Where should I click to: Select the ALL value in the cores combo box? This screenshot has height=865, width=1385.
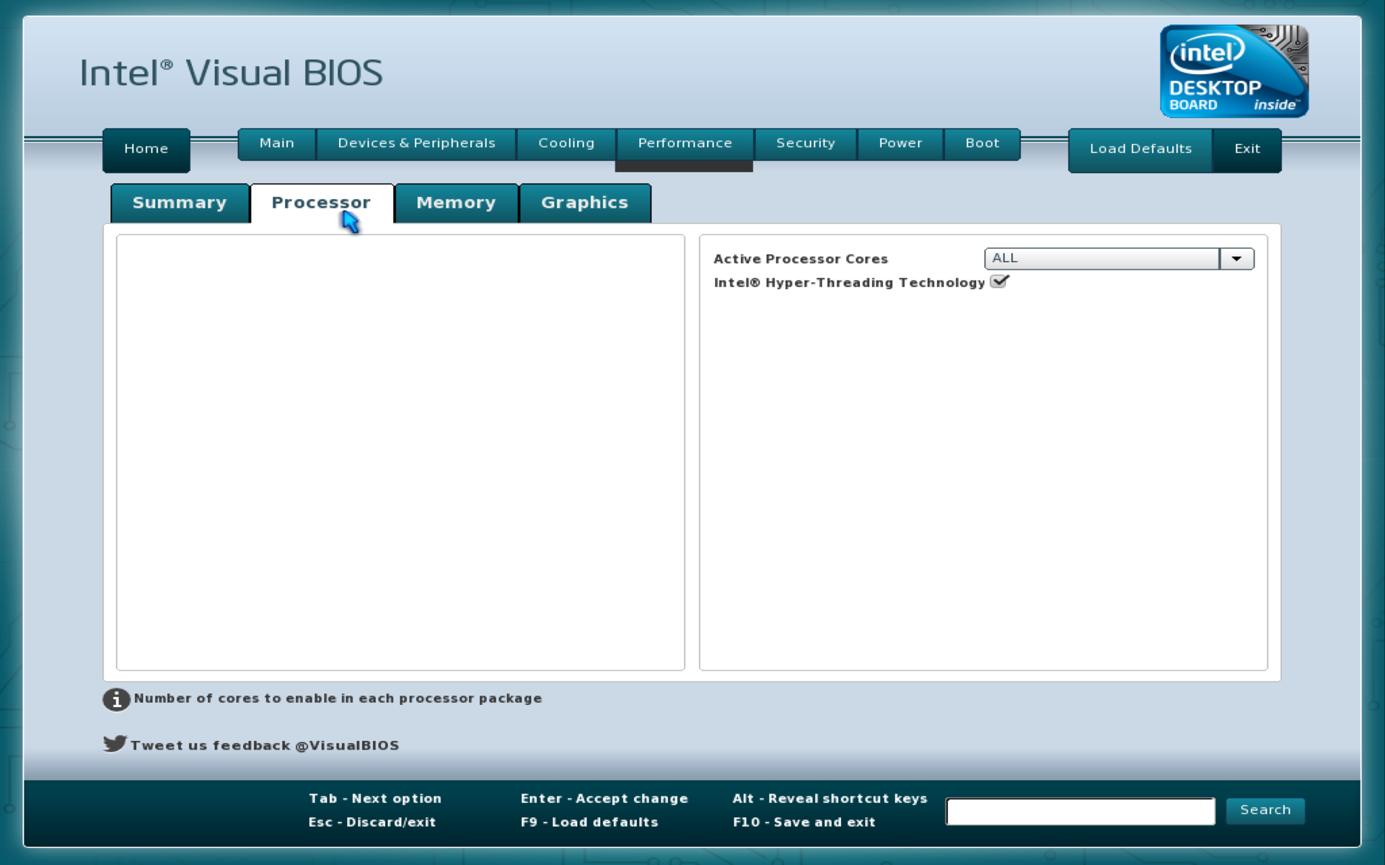(x=1102, y=259)
